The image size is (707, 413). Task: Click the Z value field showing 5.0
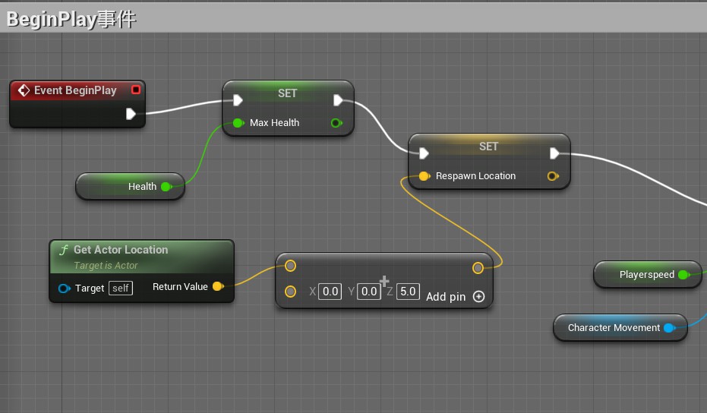click(x=408, y=292)
